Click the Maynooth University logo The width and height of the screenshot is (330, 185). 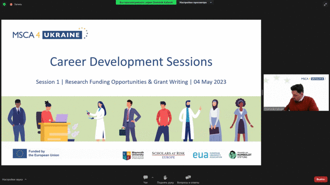tap(133, 155)
